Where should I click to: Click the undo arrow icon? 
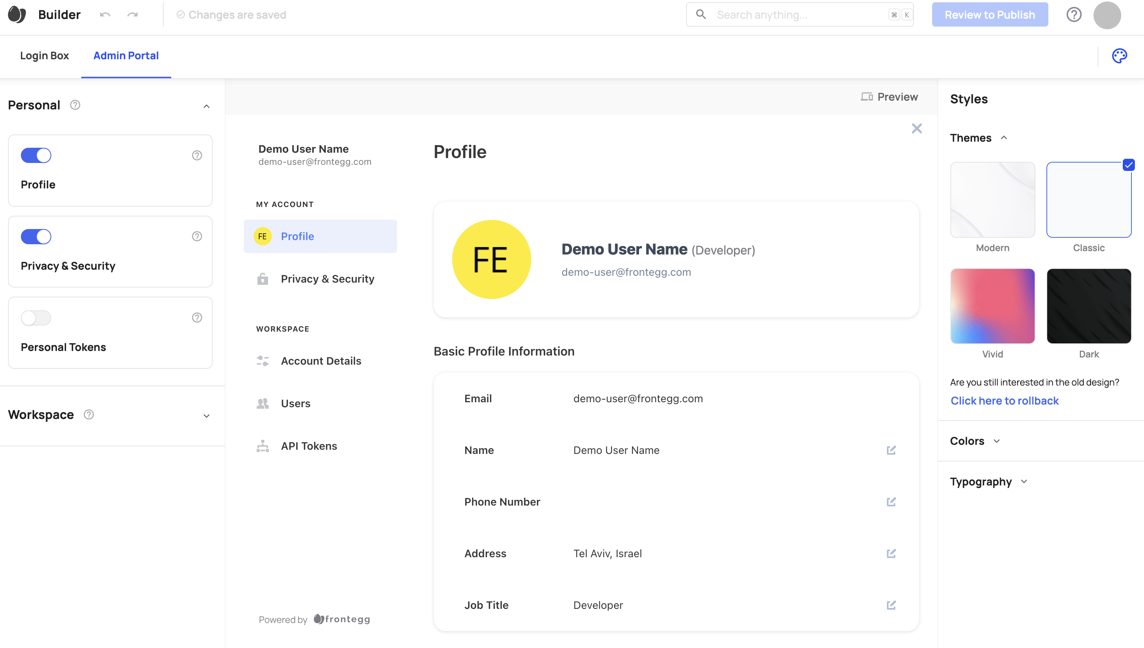tap(105, 15)
